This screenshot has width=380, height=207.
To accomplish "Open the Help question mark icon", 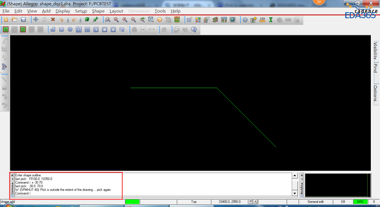I will click(x=194, y=29).
